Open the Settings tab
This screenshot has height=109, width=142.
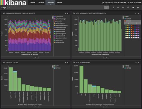[x=59, y=3]
